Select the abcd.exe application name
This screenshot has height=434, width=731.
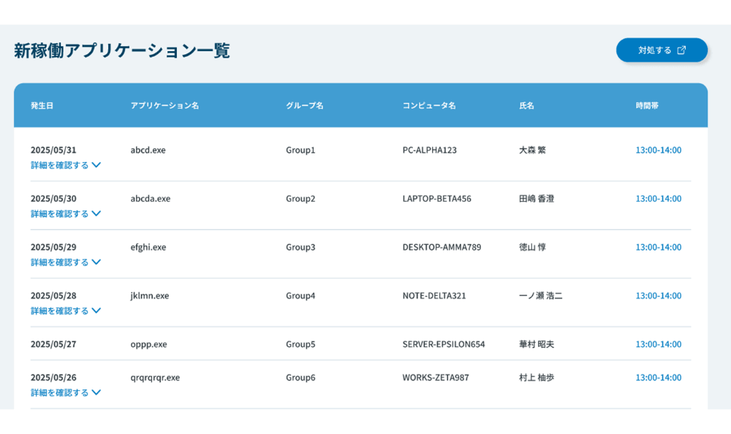148,150
